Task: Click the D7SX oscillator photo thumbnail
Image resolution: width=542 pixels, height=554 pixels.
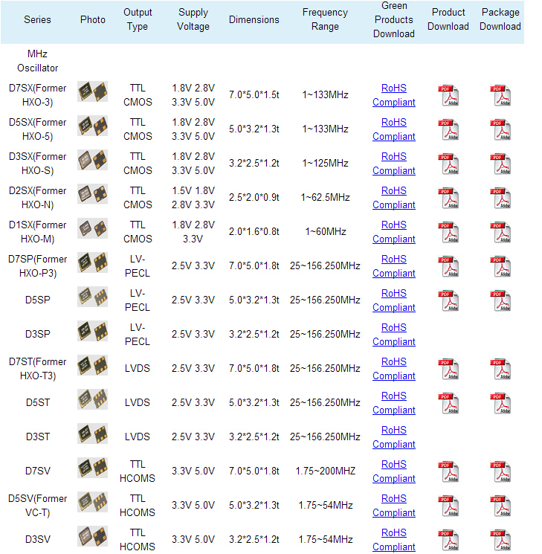Action: point(92,92)
